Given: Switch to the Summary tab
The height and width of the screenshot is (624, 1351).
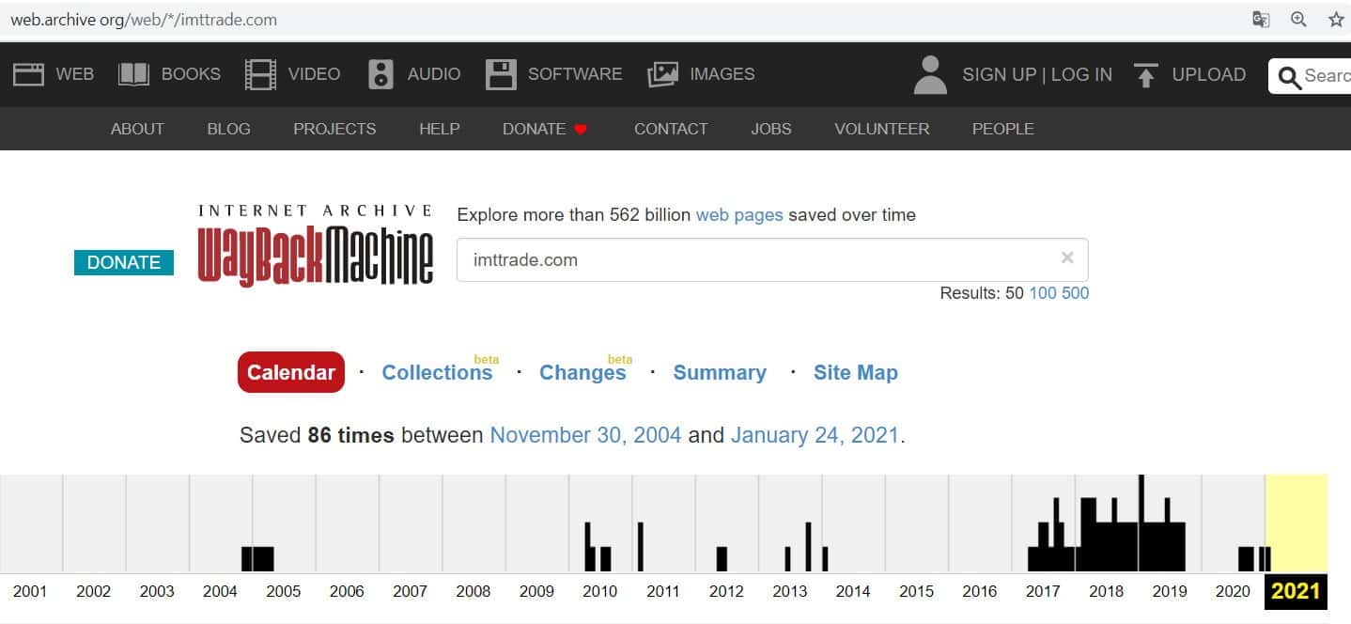Looking at the screenshot, I should (x=720, y=372).
